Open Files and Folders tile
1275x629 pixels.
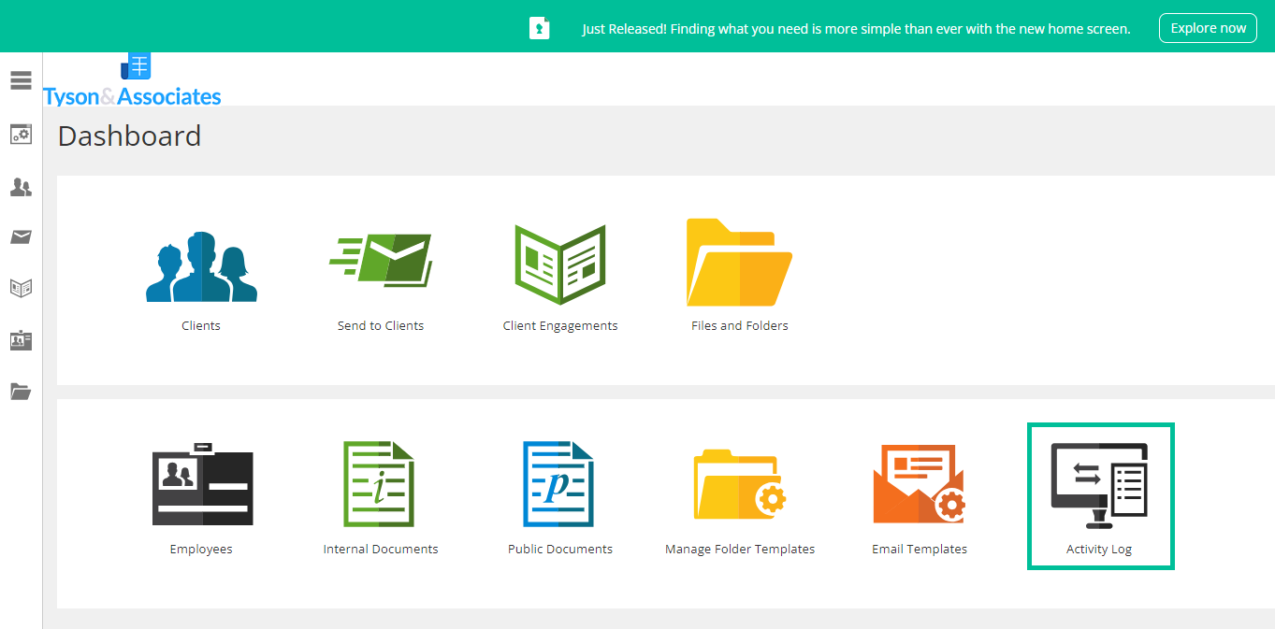pyautogui.click(x=739, y=263)
